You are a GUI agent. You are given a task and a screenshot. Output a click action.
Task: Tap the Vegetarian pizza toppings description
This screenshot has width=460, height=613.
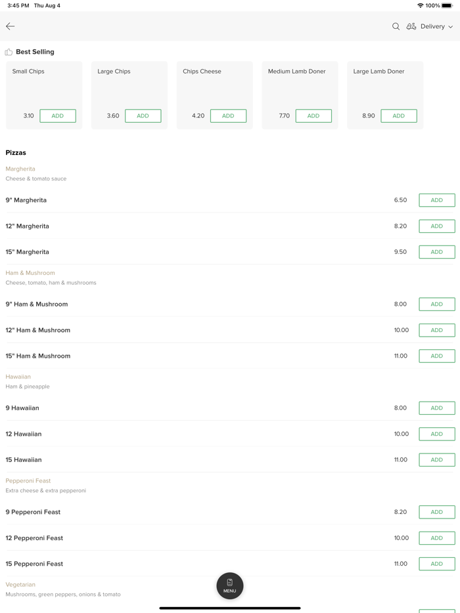[63, 595]
